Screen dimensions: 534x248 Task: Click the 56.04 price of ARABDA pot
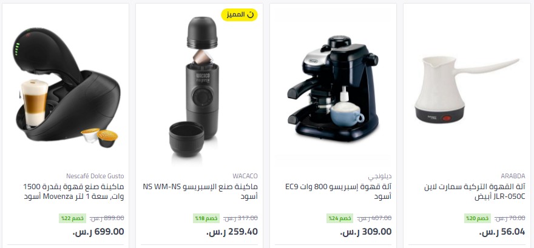(502, 232)
